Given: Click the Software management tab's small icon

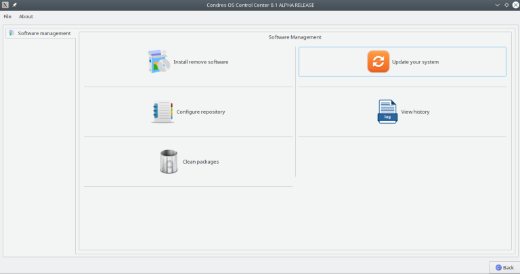Looking at the screenshot, I should tap(12, 33).
